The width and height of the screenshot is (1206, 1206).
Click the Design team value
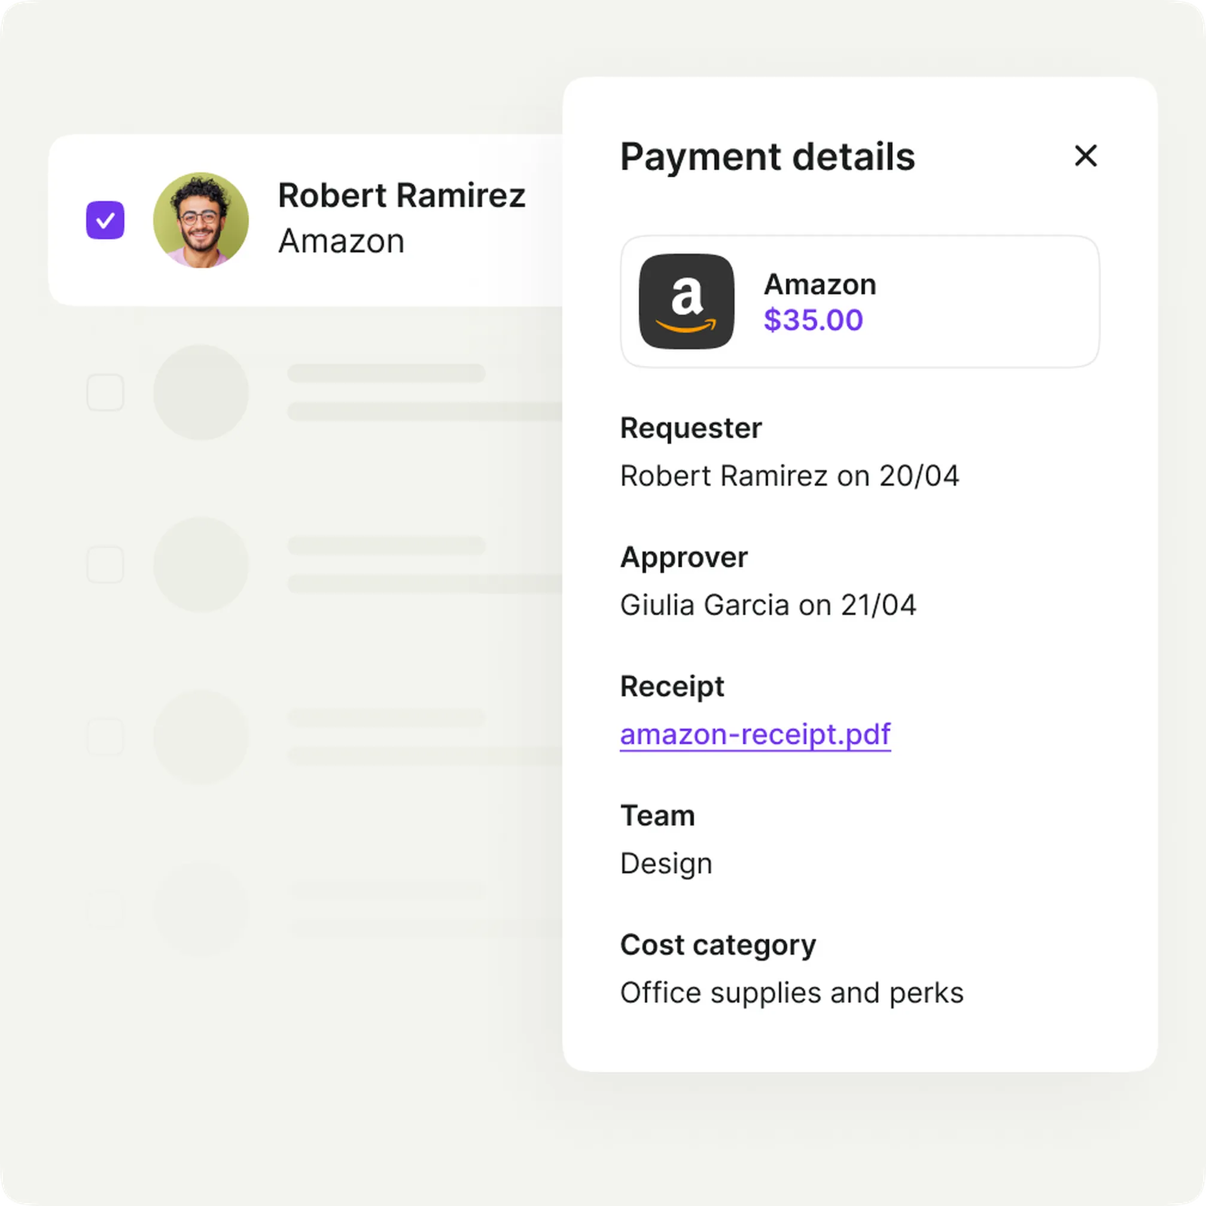(x=666, y=864)
